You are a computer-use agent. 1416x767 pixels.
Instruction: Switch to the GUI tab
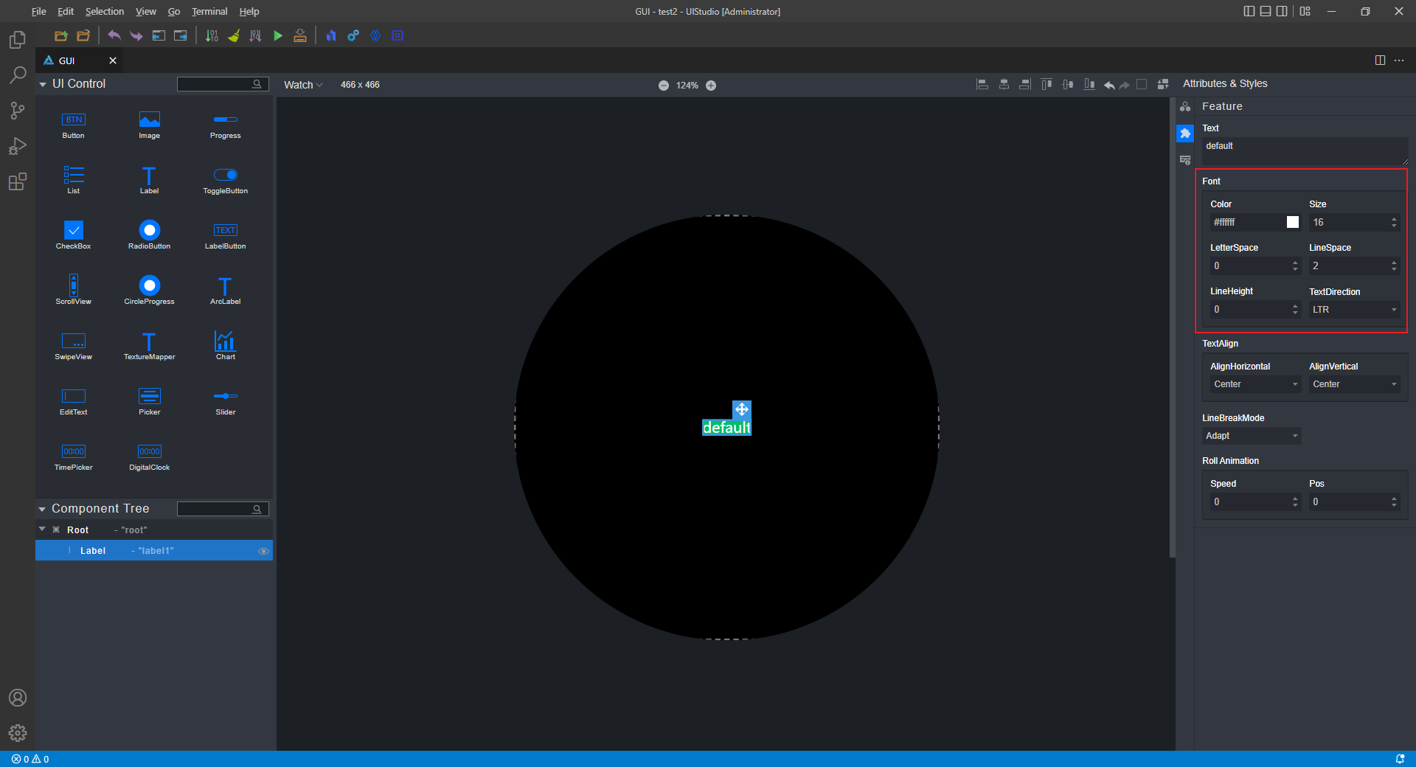tap(67, 60)
